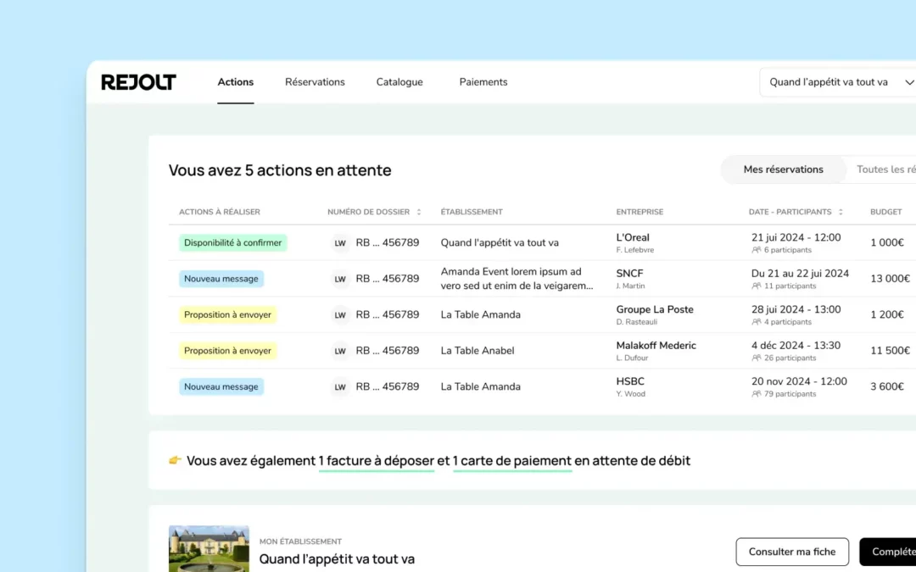Open Nouveau message badge in SNCF row
The width and height of the screenshot is (916, 572).
point(221,279)
